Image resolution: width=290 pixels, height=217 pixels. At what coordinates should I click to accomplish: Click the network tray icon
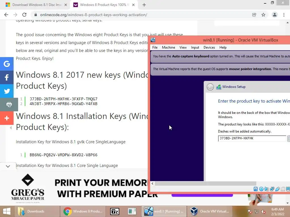click(256, 211)
